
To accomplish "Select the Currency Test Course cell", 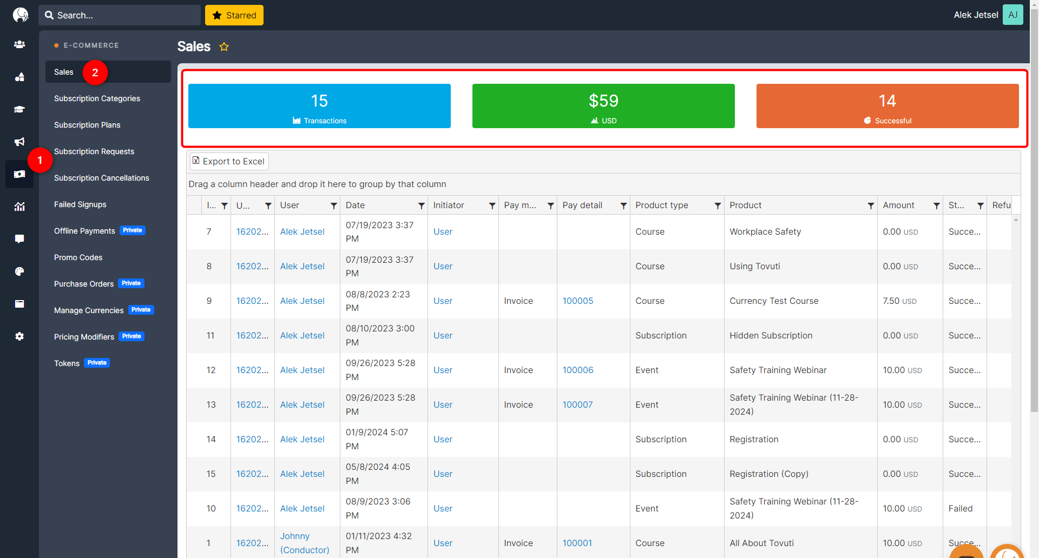I will pyautogui.click(x=800, y=301).
